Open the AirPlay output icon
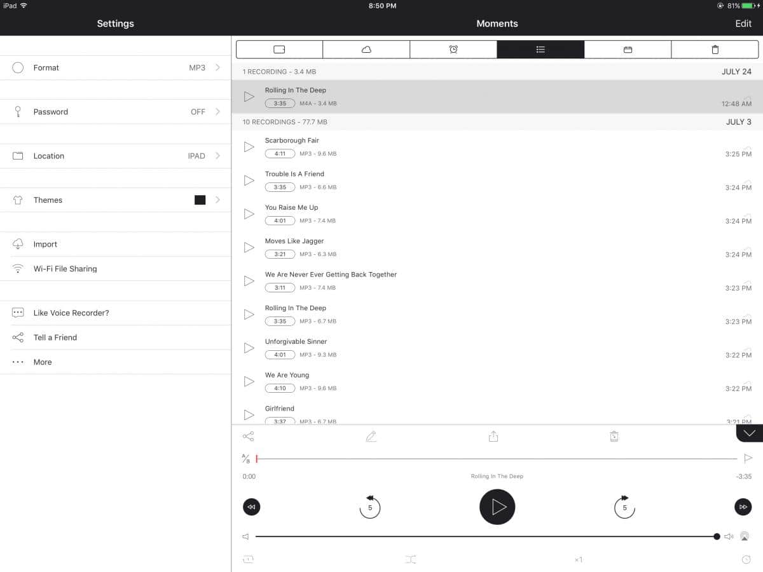763x572 pixels. pyautogui.click(x=745, y=536)
